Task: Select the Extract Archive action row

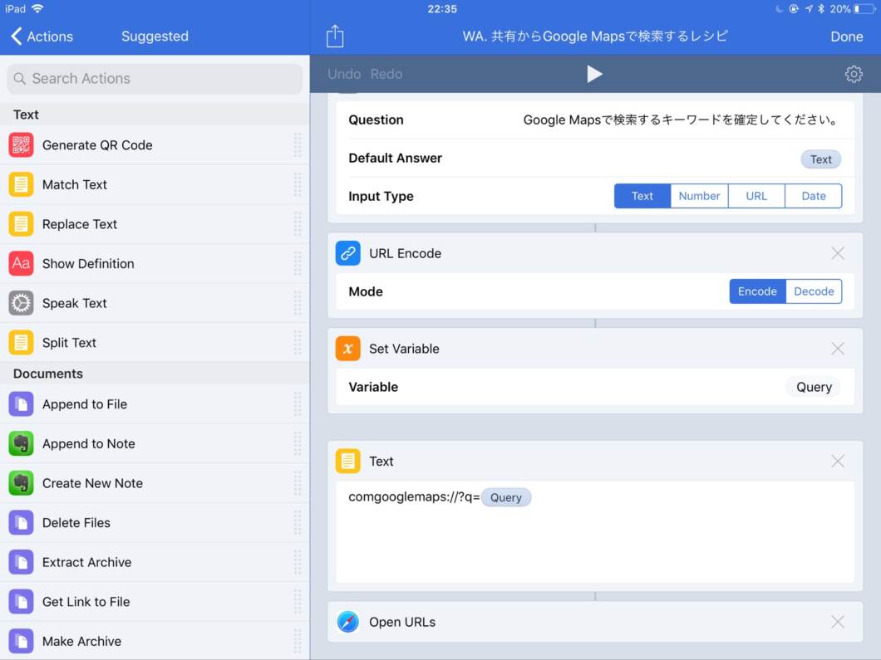Action: tap(155, 562)
